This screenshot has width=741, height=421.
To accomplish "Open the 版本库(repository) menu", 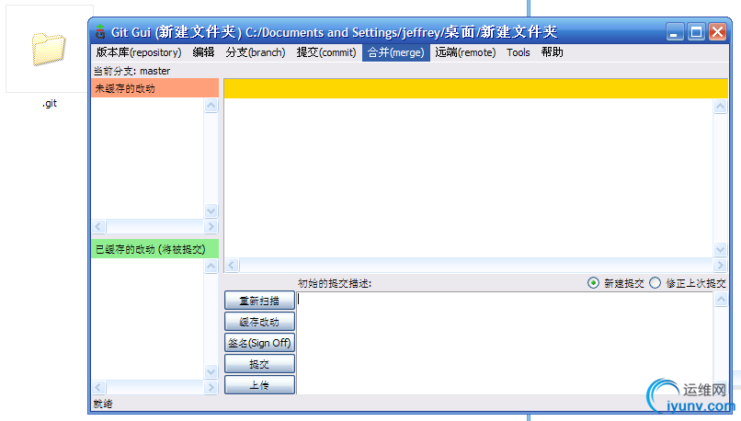I will click(x=139, y=52).
